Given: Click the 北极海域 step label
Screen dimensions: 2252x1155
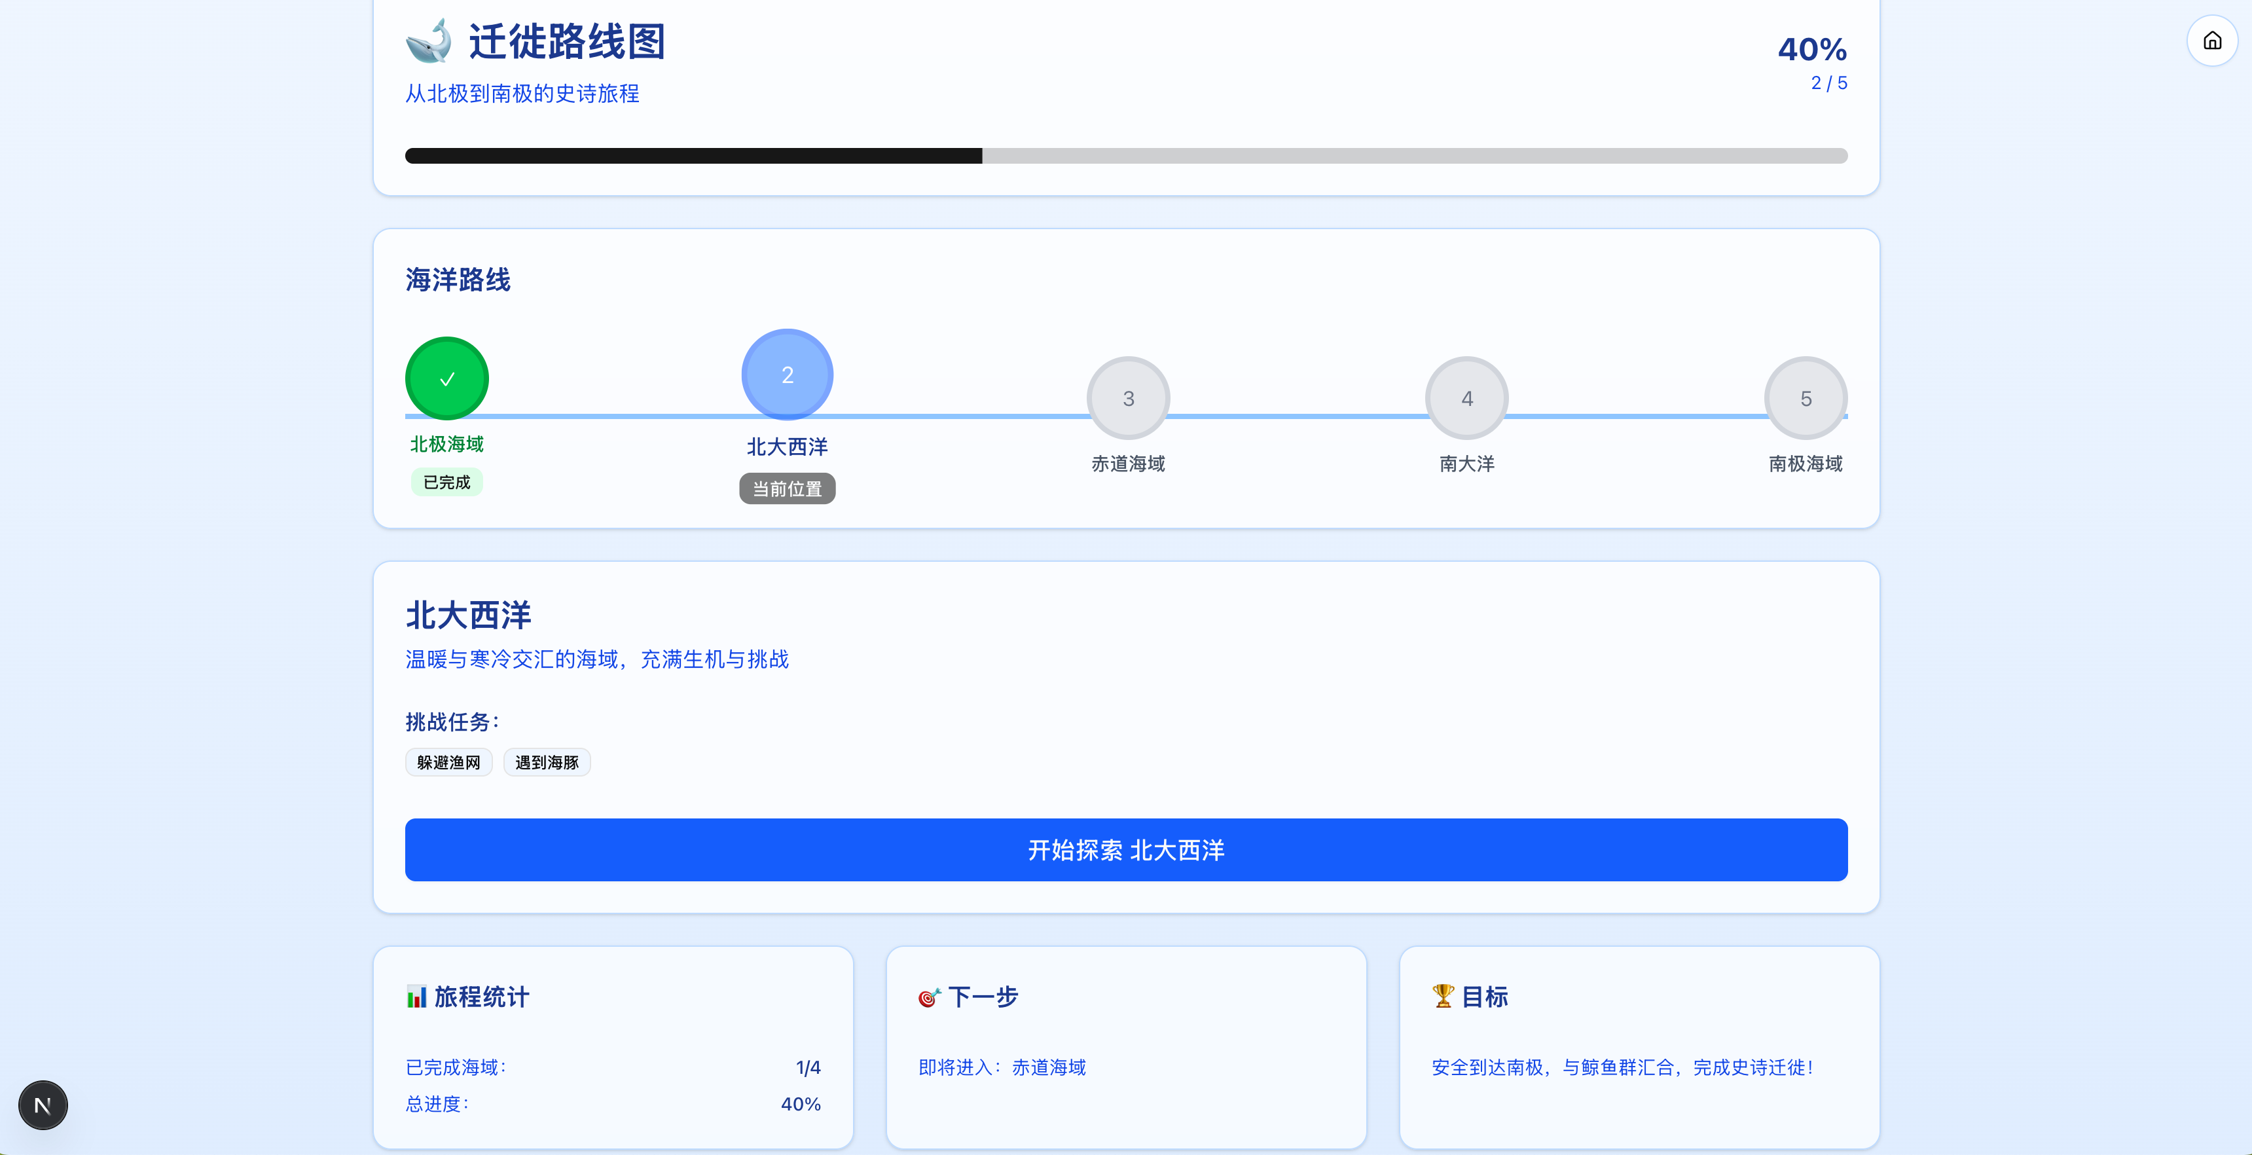Looking at the screenshot, I should [x=446, y=444].
